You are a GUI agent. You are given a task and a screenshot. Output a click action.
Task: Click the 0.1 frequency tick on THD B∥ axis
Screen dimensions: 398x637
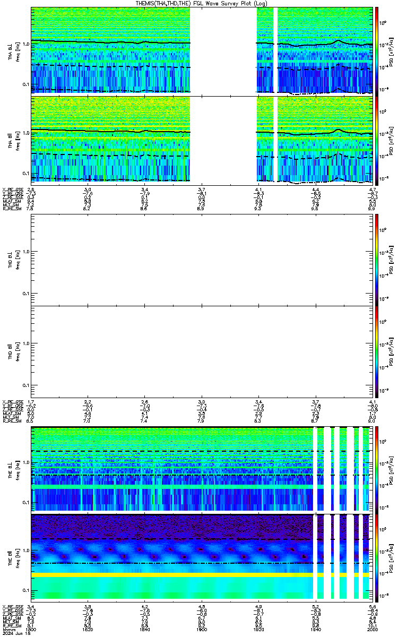pos(25,385)
